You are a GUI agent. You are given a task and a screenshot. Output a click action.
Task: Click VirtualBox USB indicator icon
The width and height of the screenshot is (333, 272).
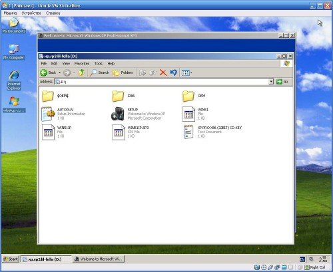pyautogui.click(x=270, y=267)
